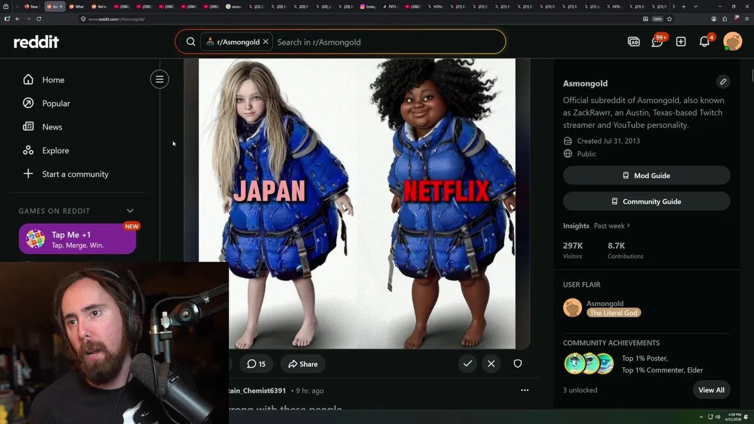Screen dimensions: 754x424
Task: Show hidden taskbar tray icons
Action: point(701,417)
